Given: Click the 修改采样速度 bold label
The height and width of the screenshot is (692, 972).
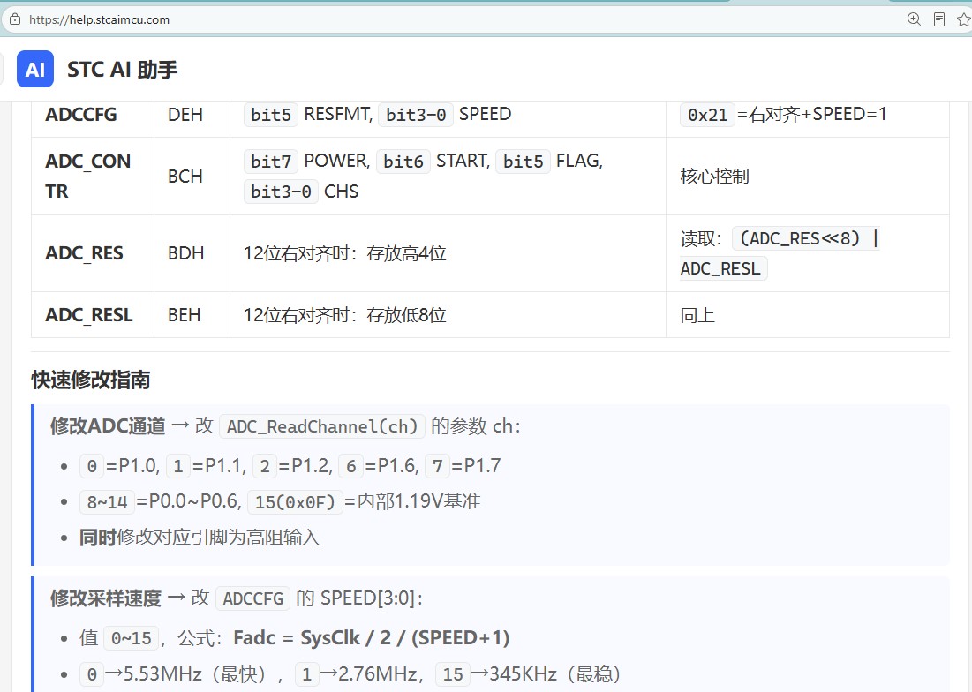Looking at the screenshot, I should (105, 598).
